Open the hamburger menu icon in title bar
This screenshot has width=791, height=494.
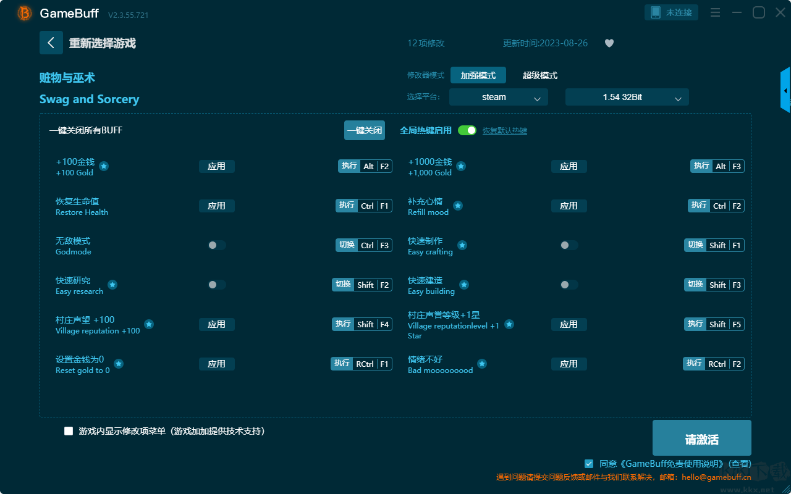coord(715,12)
